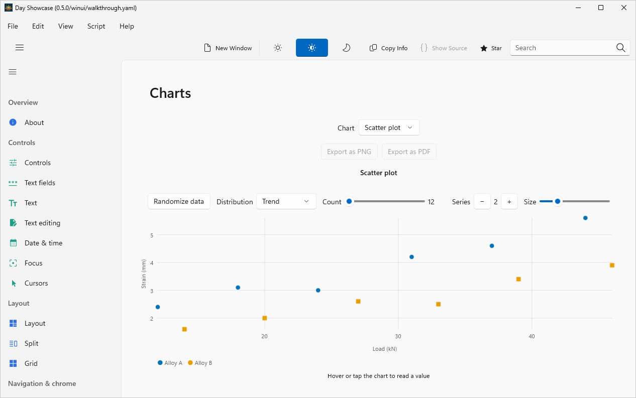Click the Grid icon in the sidebar
The height and width of the screenshot is (398, 636).
pos(13,363)
